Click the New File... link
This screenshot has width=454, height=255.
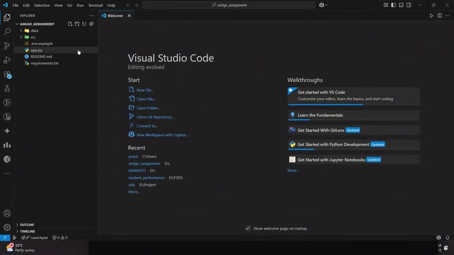[x=145, y=90]
